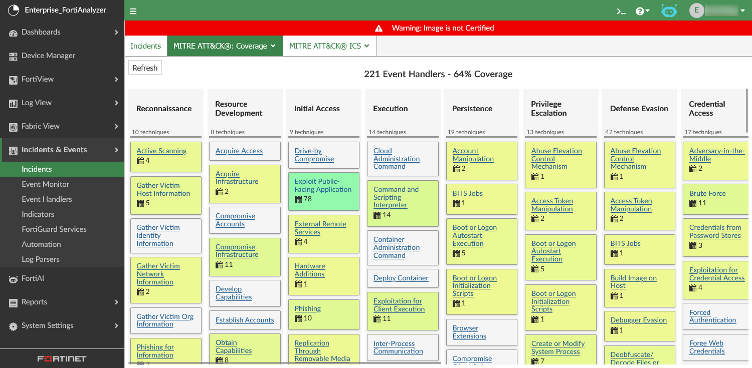The image size is (752, 368).
Task: Click the Device Manager icon
Action: click(x=14, y=56)
